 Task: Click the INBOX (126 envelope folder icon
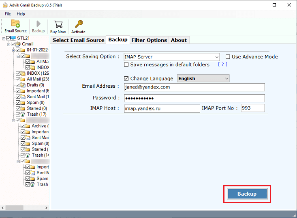(23, 73)
